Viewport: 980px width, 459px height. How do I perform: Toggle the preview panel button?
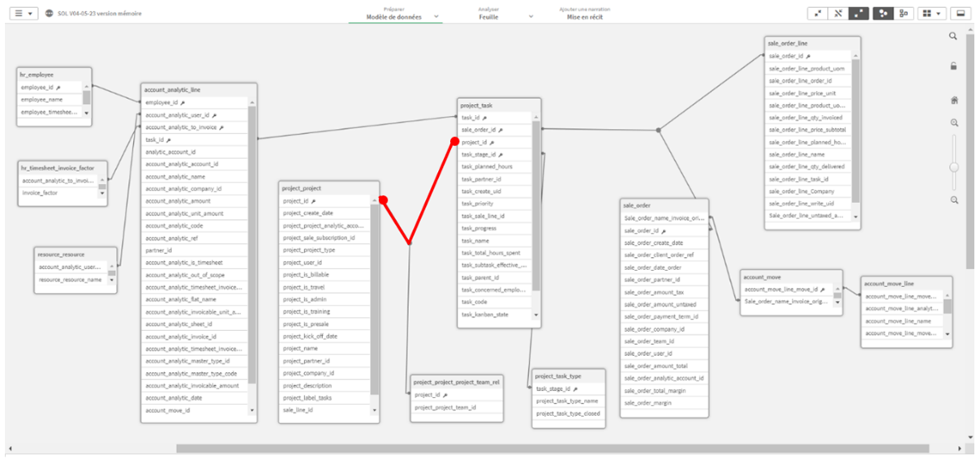961,14
